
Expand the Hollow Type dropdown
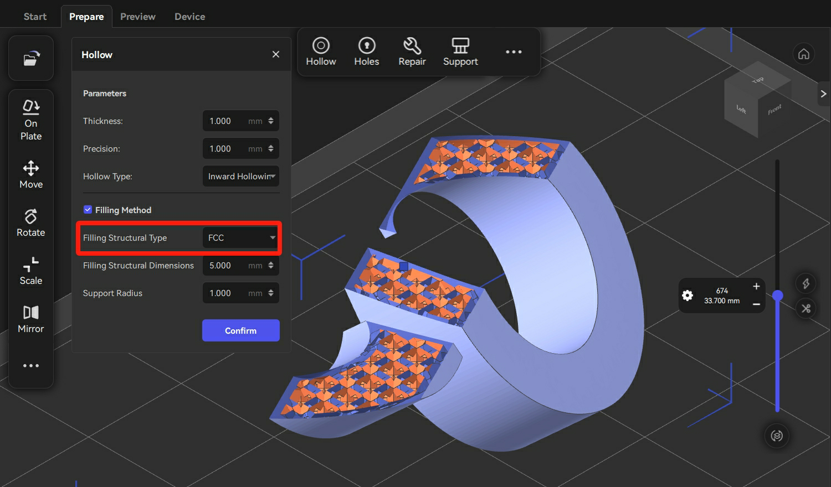[240, 176]
